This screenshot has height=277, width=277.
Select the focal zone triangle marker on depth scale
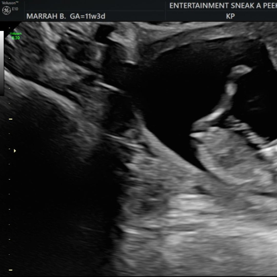coord(15,151)
